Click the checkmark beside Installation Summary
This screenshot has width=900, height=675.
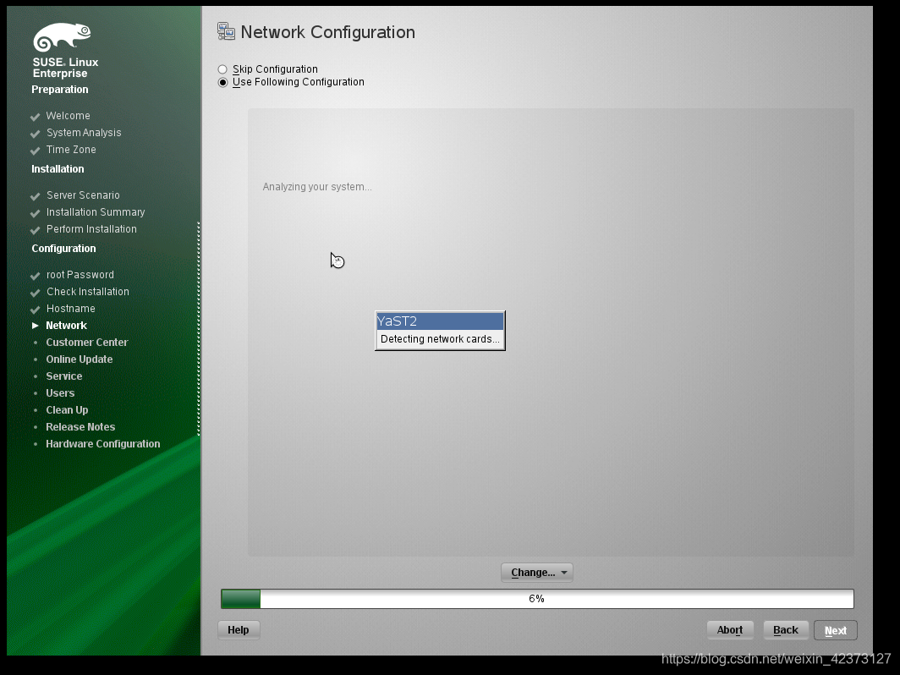tap(35, 213)
